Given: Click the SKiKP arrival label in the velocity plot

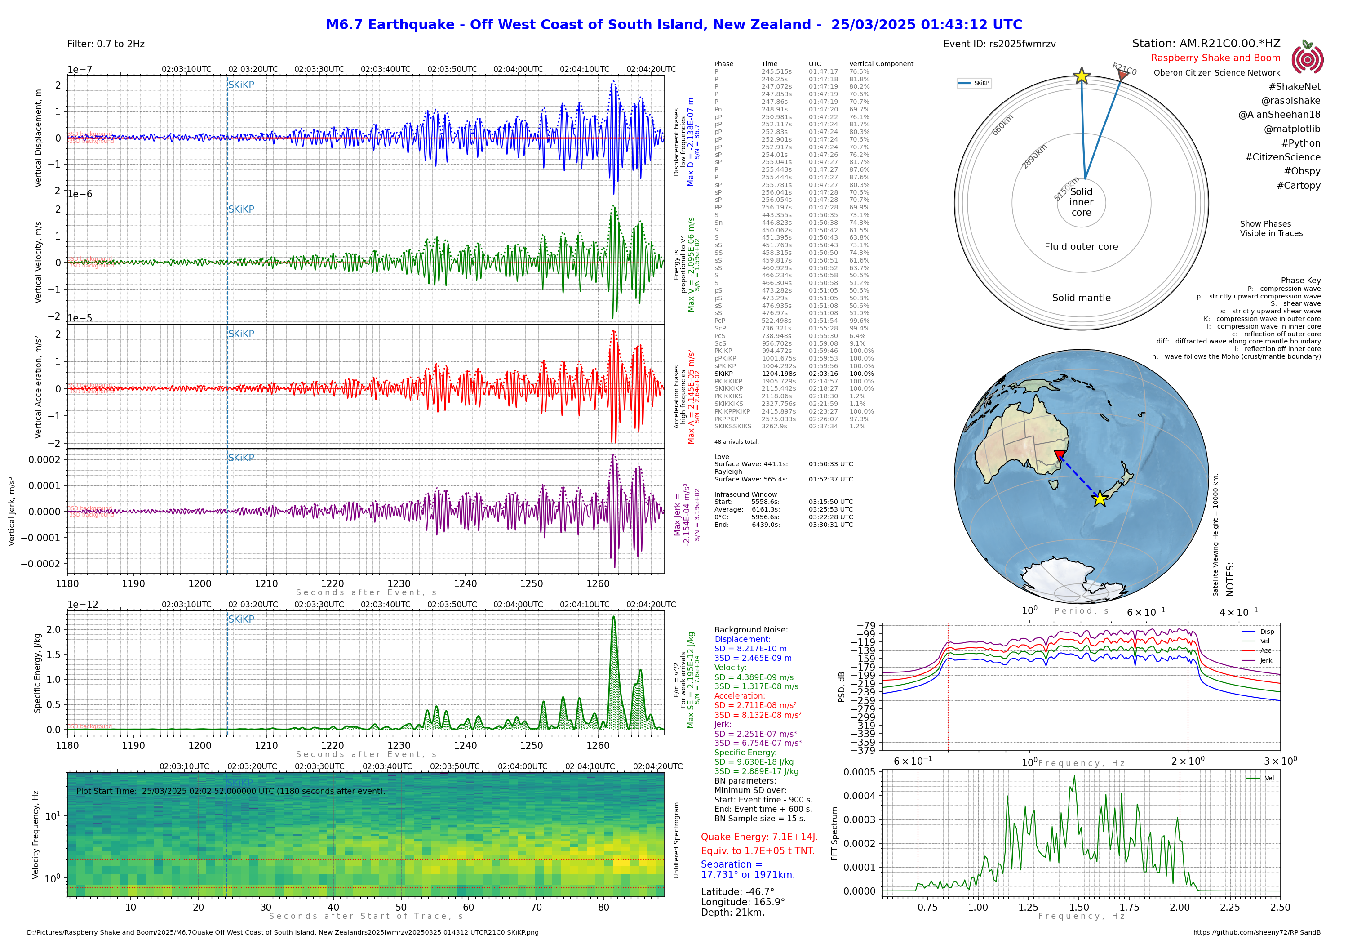Looking at the screenshot, I should [x=241, y=209].
